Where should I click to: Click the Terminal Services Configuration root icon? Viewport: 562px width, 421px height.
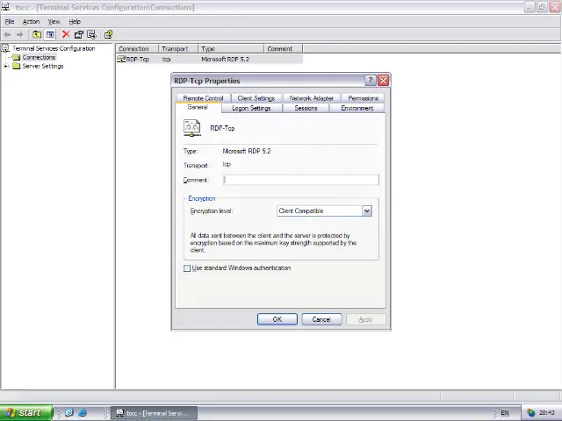click(x=5, y=48)
